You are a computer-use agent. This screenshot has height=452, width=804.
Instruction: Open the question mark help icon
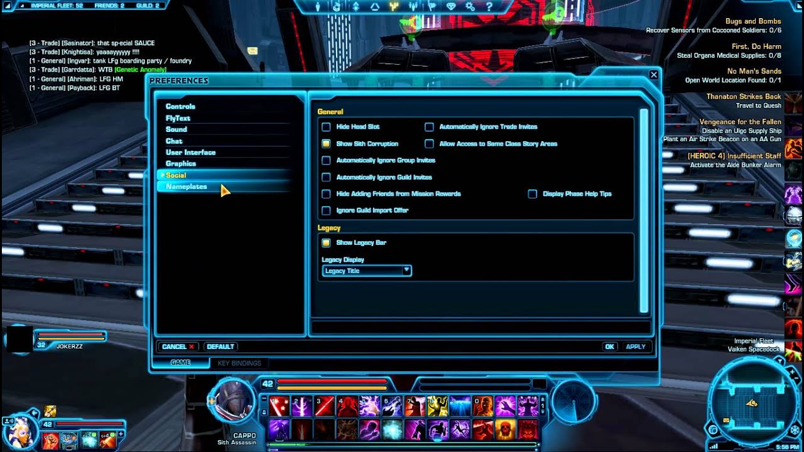pyautogui.click(x=489, y=6)
